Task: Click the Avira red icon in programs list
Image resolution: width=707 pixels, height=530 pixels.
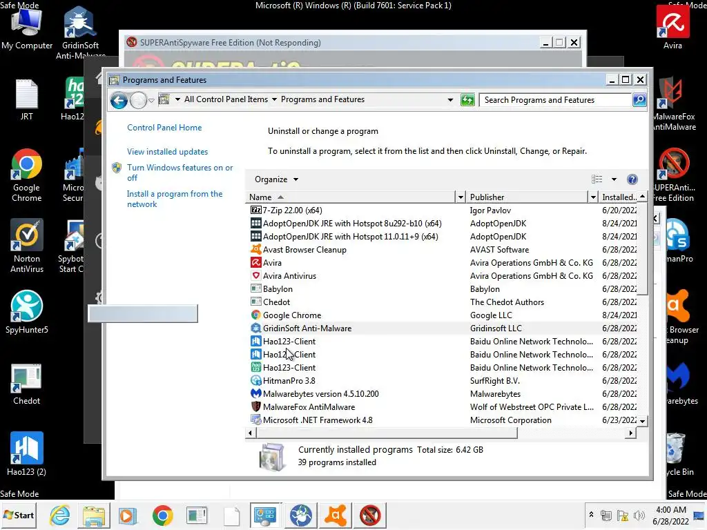Action: pos(255,262)
